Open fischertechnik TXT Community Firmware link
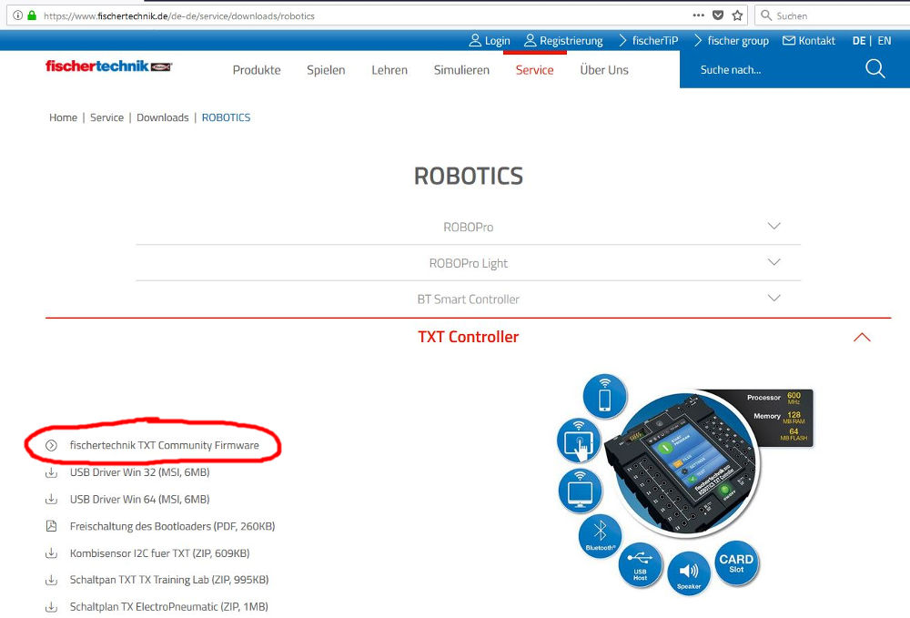Viewport: 910px width, 618px height. (164, 445)
